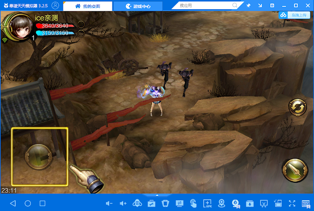Open the multi-touch finger tap icon
Image resolution: width=314 pixels, height=211 pixels.
coord(193,203)
